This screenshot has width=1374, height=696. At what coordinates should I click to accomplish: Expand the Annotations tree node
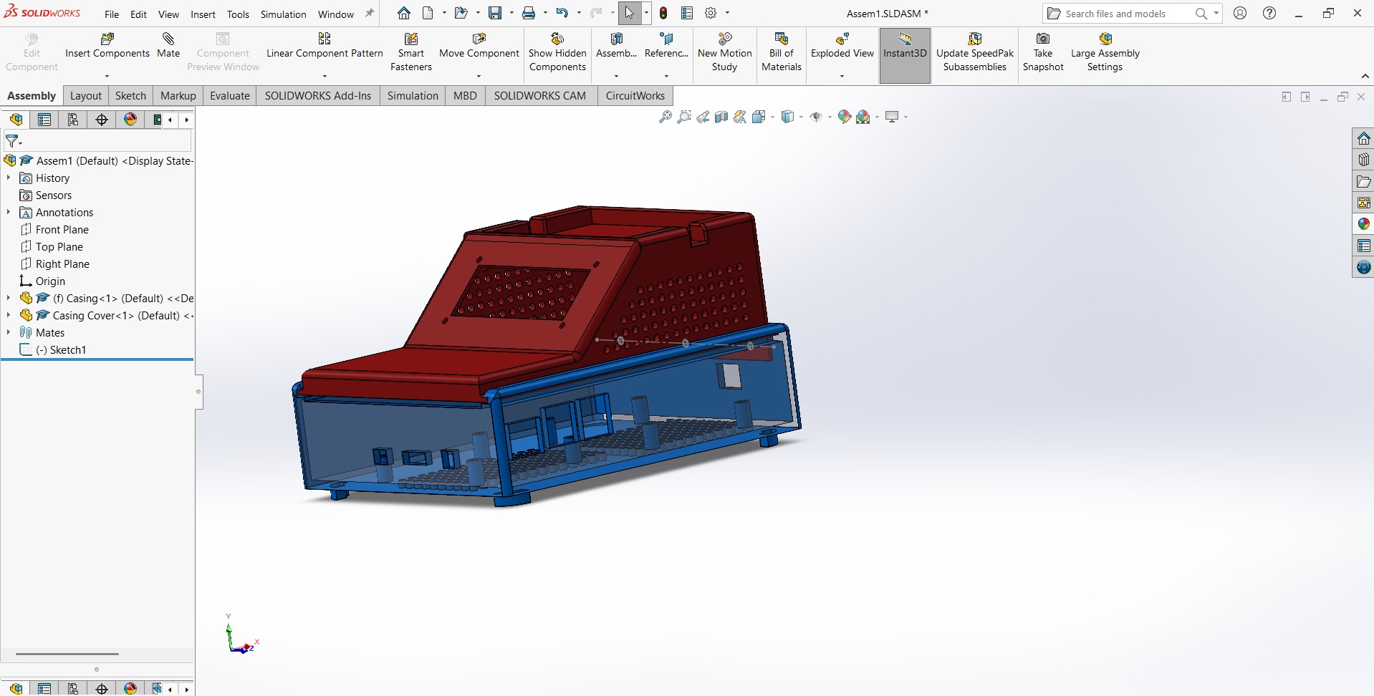click(x=9, y=212)
